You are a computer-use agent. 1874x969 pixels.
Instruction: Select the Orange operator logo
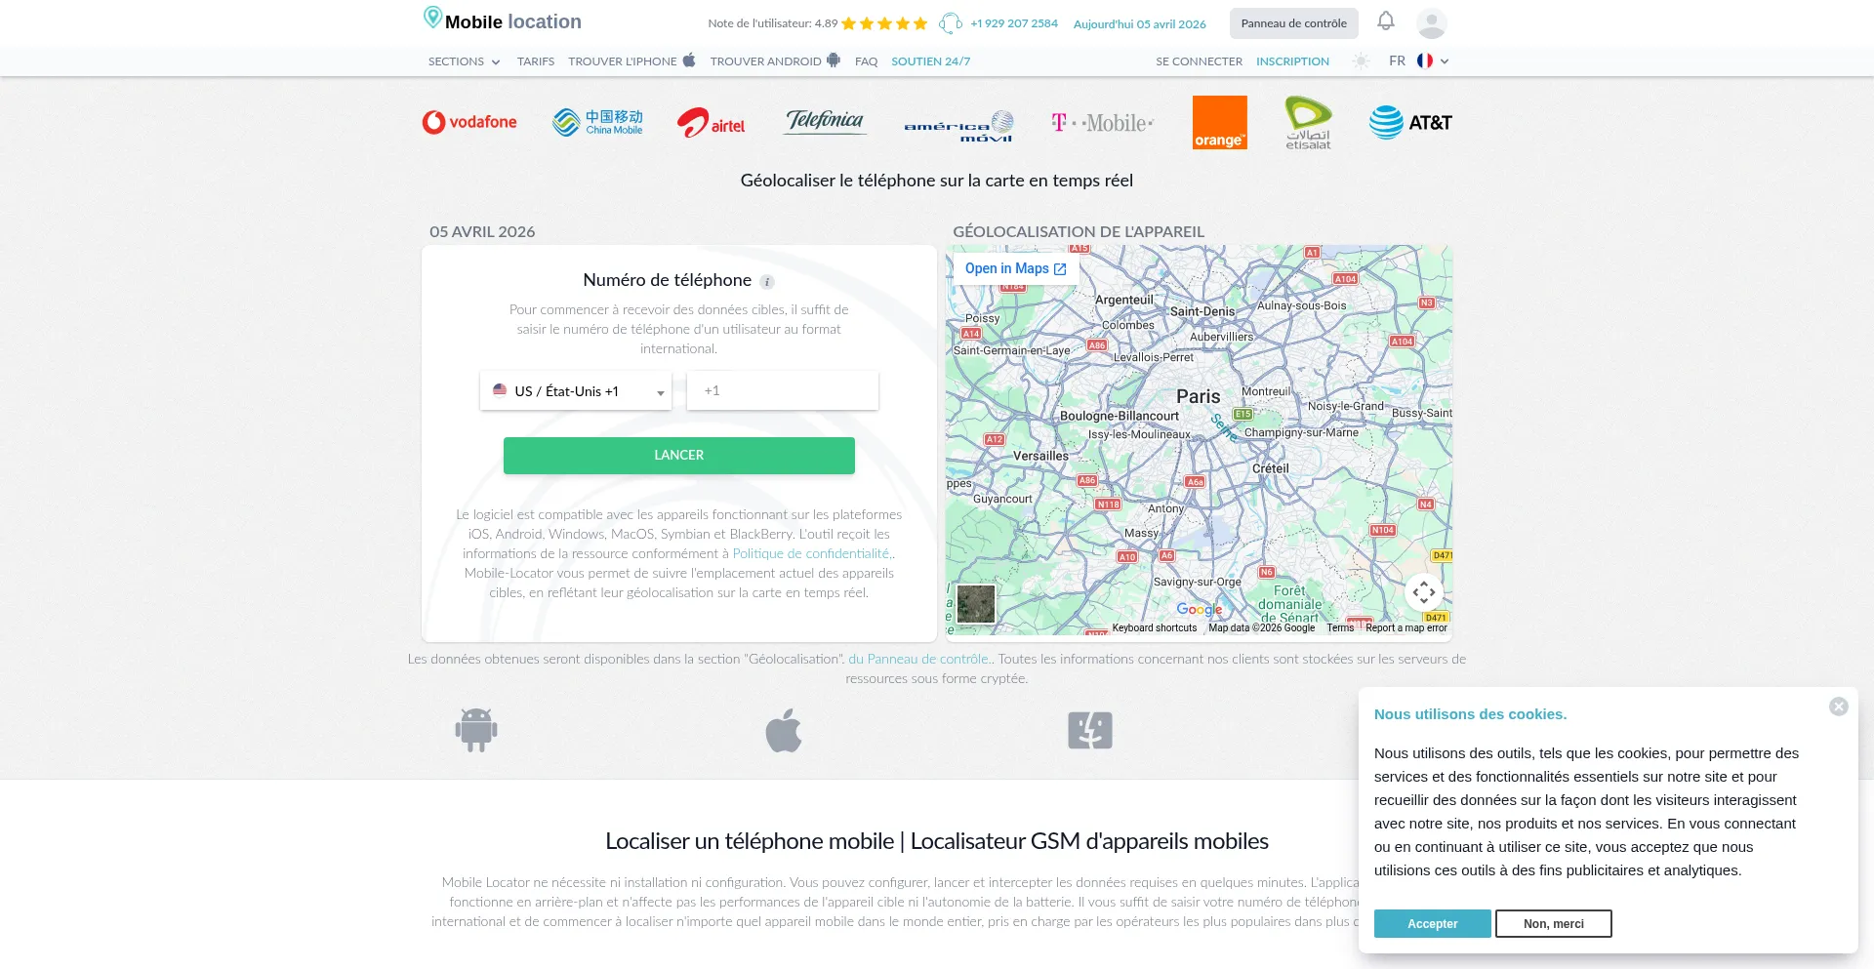pos(1220,123)
